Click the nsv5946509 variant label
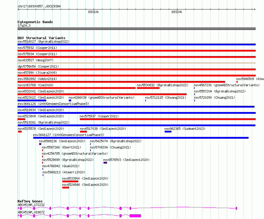 (x=250, y=79)
